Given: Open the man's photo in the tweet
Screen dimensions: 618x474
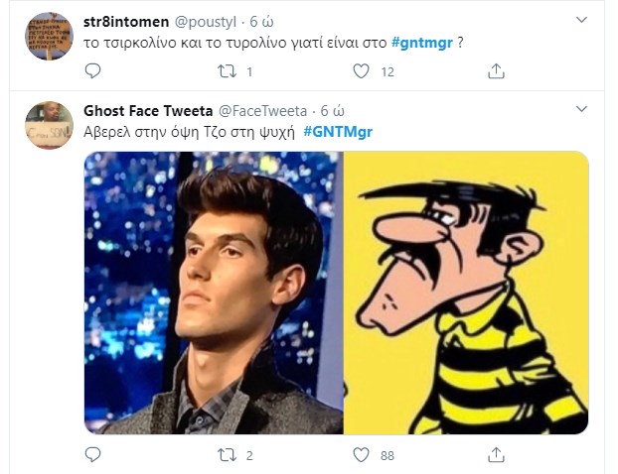Looking at the screenshot, I should click(214, 293).
